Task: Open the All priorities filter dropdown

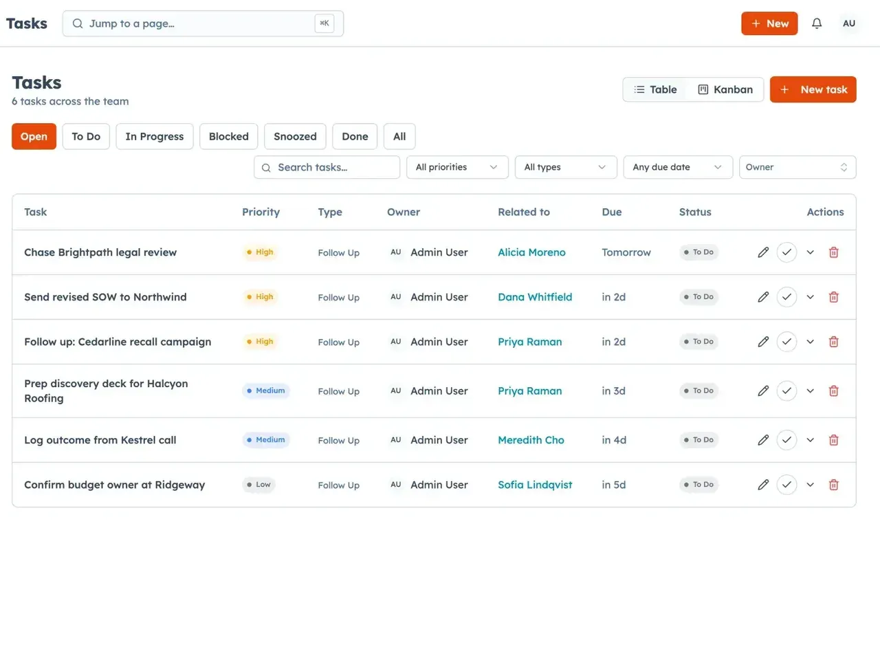Action: [x=457, y=167]
